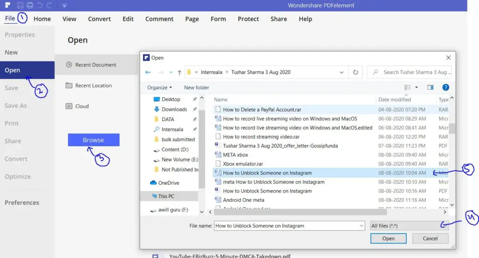Click the Open button in dialog
The width and height of the screenshot is (479, 258).
[x=388, y=238]
